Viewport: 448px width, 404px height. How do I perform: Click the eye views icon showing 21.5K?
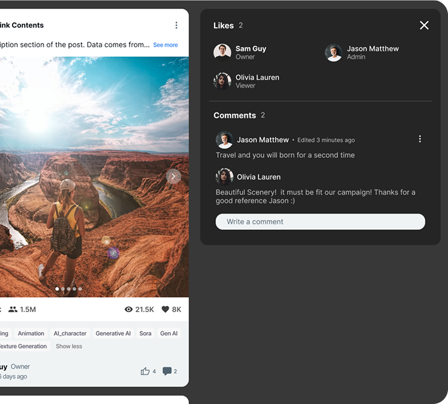tap(129, 310)
